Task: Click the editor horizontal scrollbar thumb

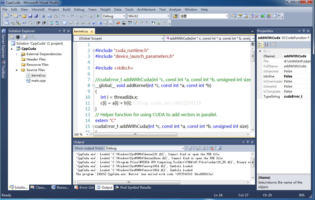Action: tap(135, 134)
